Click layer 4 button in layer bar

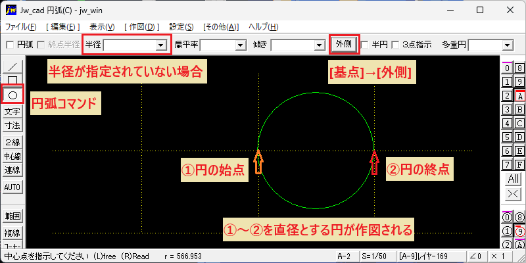click(x=507, y=124)
